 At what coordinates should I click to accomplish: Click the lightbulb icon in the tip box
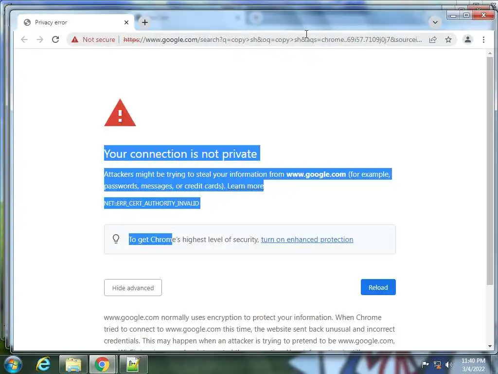pyautogui.click(x=116, y=239)
